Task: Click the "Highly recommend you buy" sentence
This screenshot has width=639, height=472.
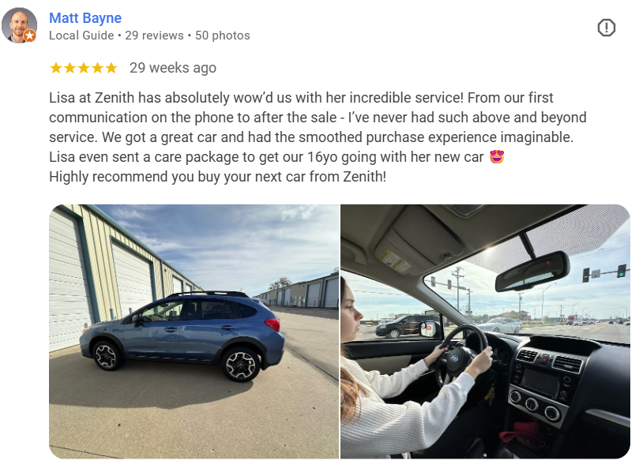Action: (218, 177)
